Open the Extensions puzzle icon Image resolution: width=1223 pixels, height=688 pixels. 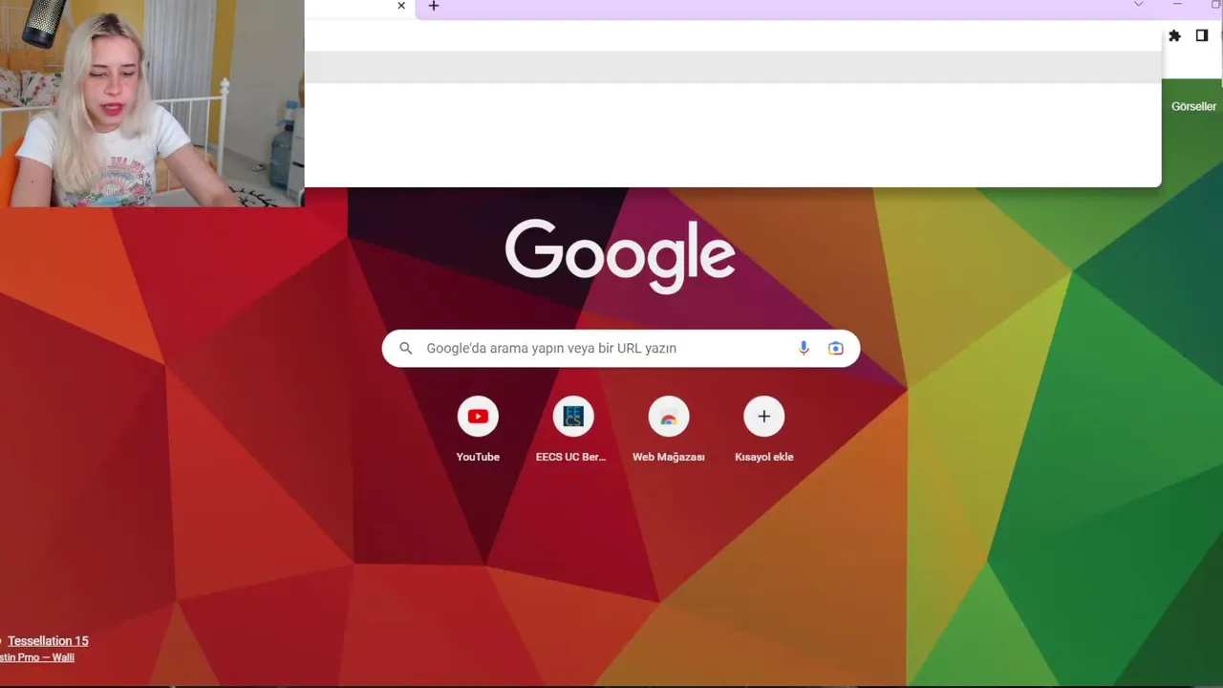1174,35
